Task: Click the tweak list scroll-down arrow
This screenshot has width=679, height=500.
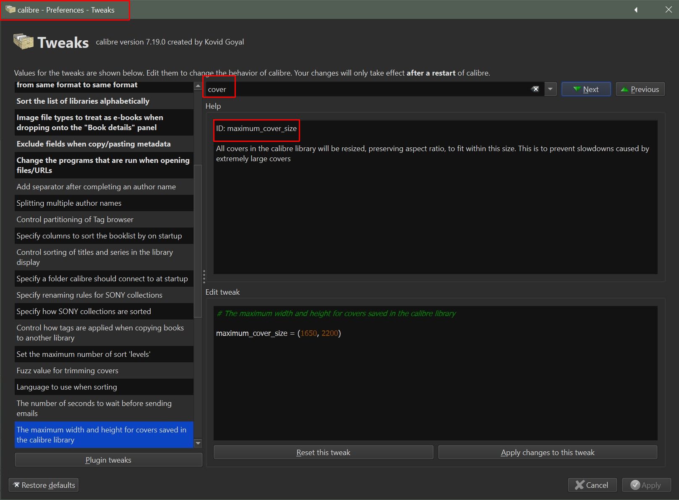Action: [x=198, y=443]
